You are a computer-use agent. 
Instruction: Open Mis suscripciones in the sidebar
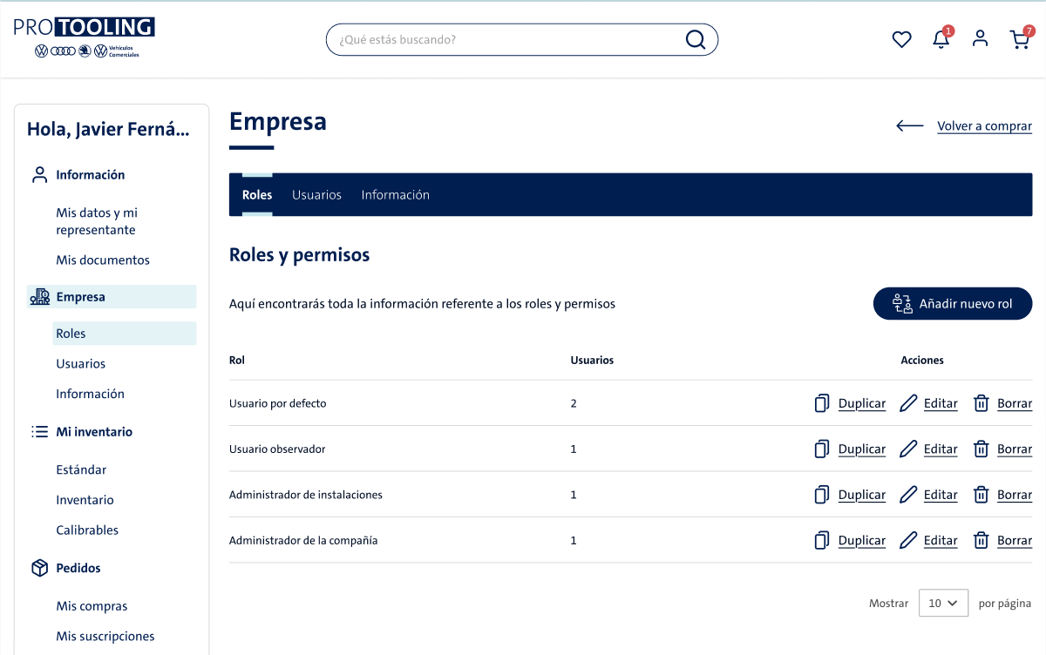(x=105, y=636)
